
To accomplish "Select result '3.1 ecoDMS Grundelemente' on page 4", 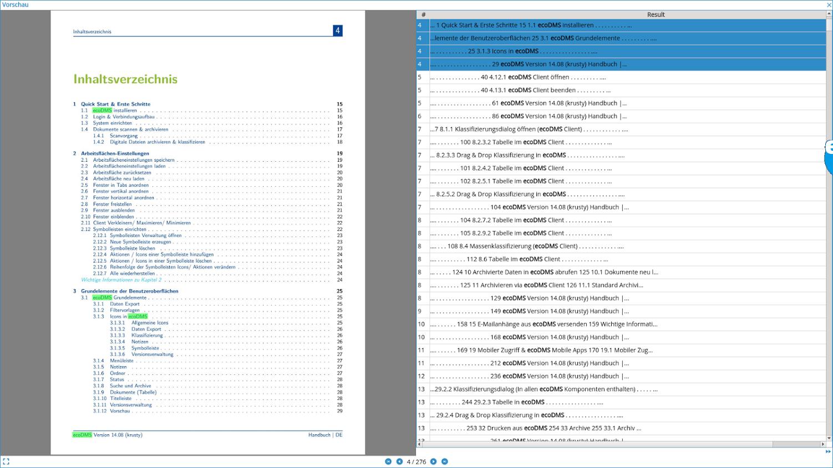I will coord(621,38).
